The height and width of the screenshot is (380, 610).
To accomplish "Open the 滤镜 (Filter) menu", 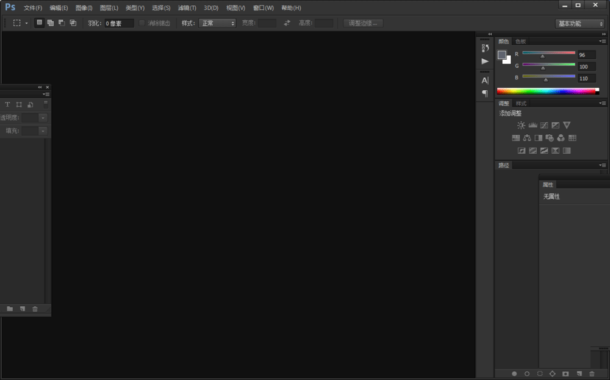I will pos(187,8).
